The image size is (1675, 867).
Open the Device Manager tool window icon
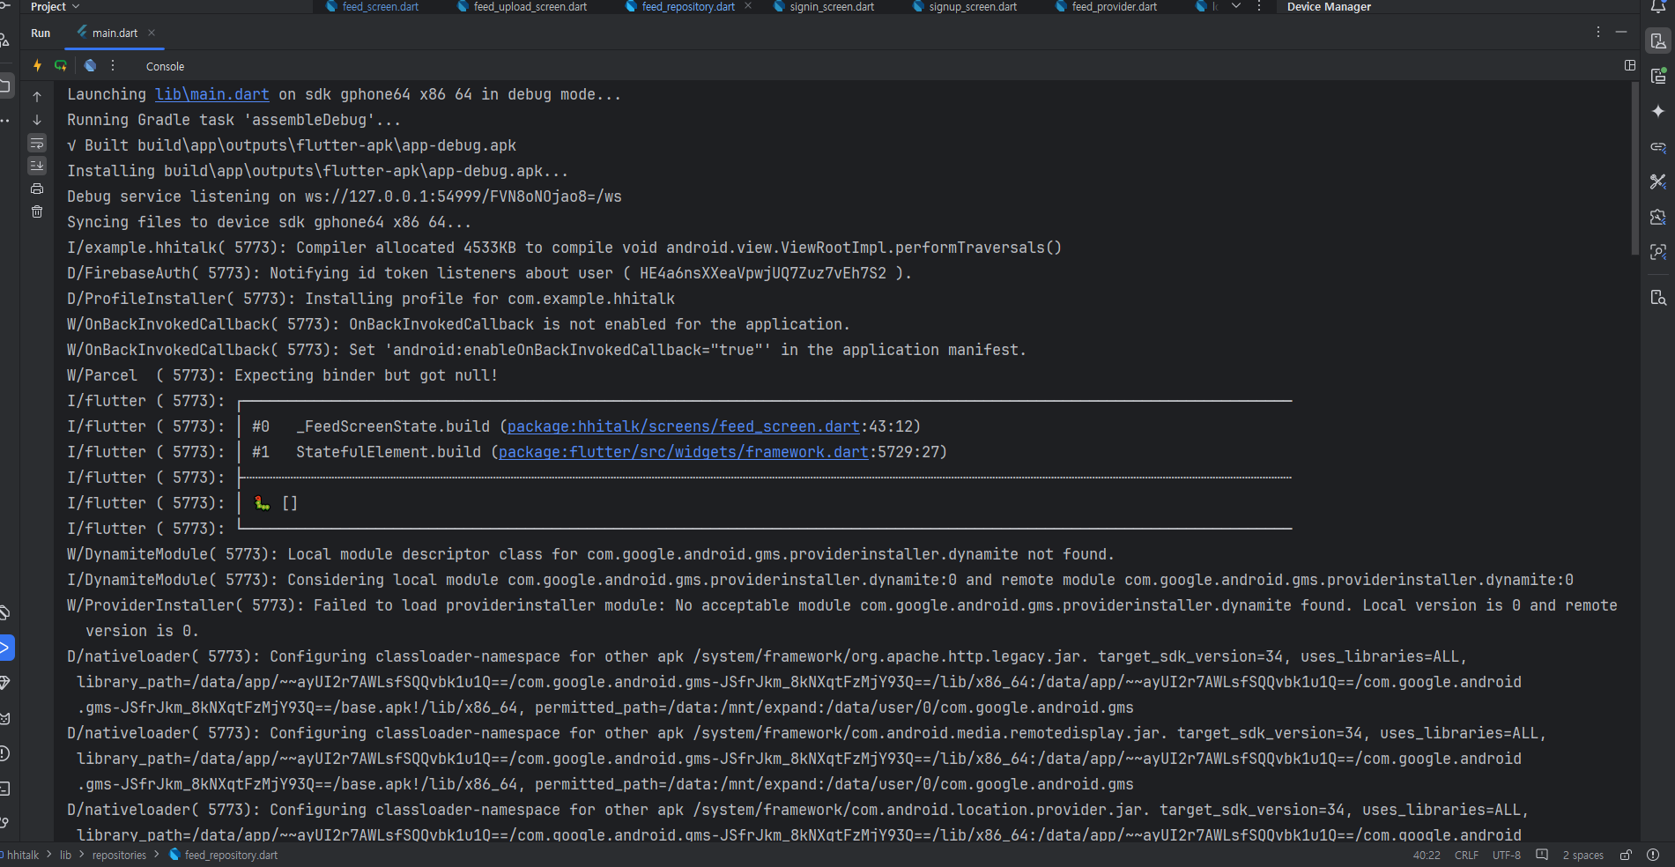1658,41
